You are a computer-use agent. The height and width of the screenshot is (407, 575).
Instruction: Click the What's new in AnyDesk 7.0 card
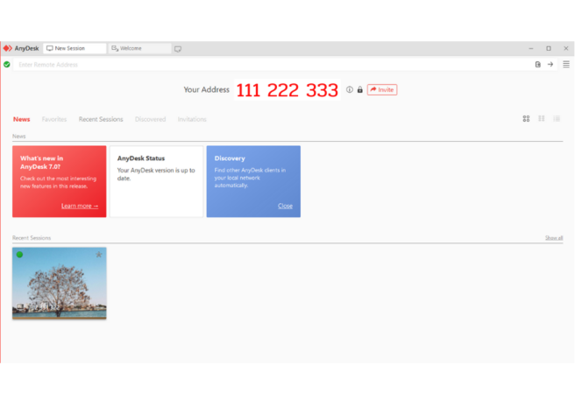coord(60,181)
